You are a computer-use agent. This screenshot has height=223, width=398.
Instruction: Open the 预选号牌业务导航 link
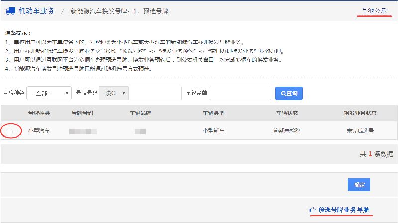tap(344, 210)
